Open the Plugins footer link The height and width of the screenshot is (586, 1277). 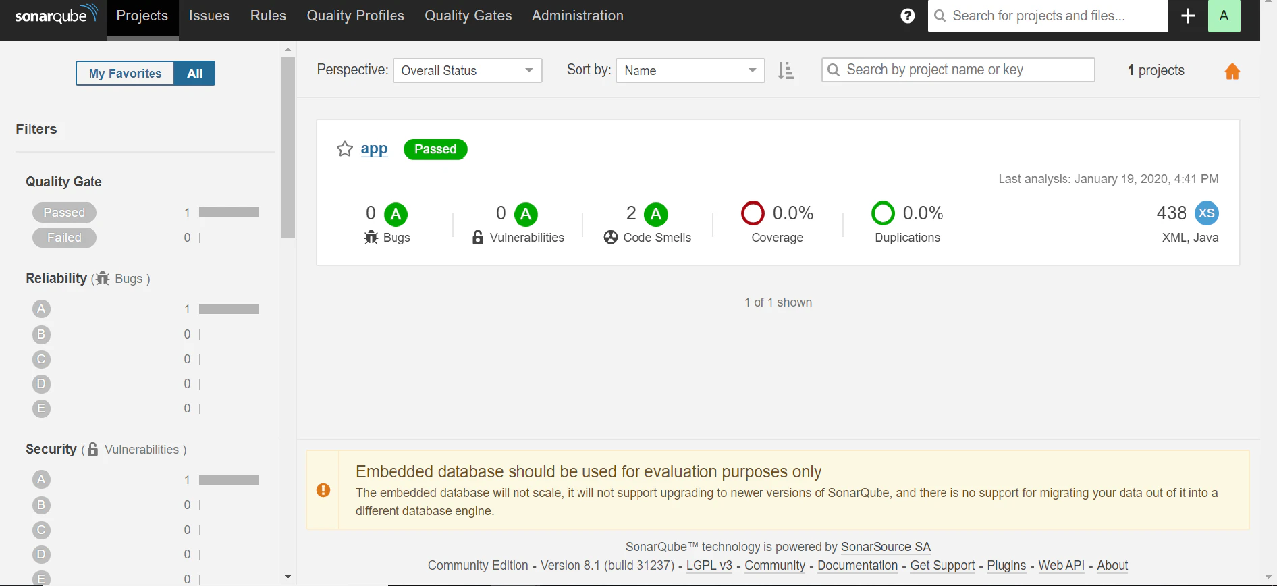[1006, 566]
